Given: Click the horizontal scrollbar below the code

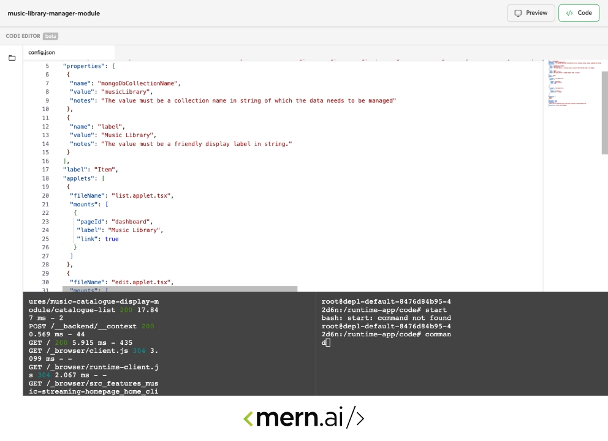Looking at the screenshot, I should coord(180,288).
